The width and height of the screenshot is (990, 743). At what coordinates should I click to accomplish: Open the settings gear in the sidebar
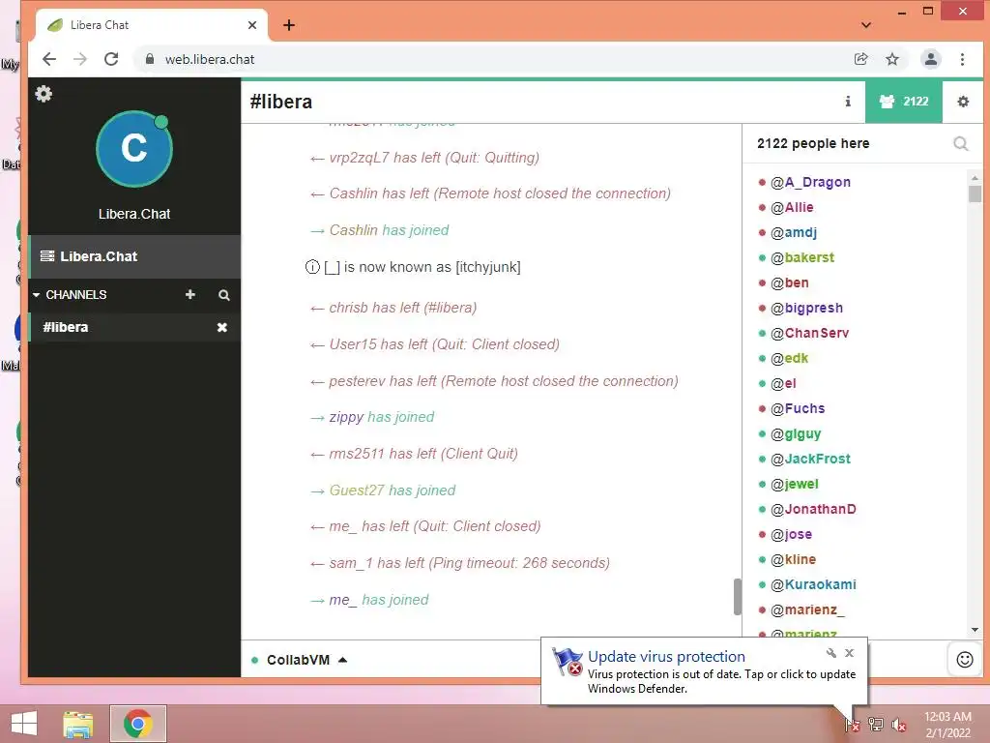point(44,94)
